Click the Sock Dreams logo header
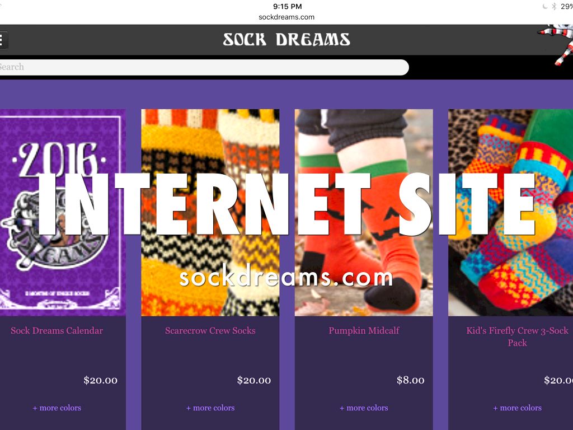Screen dimensions: 573x430 click(286, 40)
